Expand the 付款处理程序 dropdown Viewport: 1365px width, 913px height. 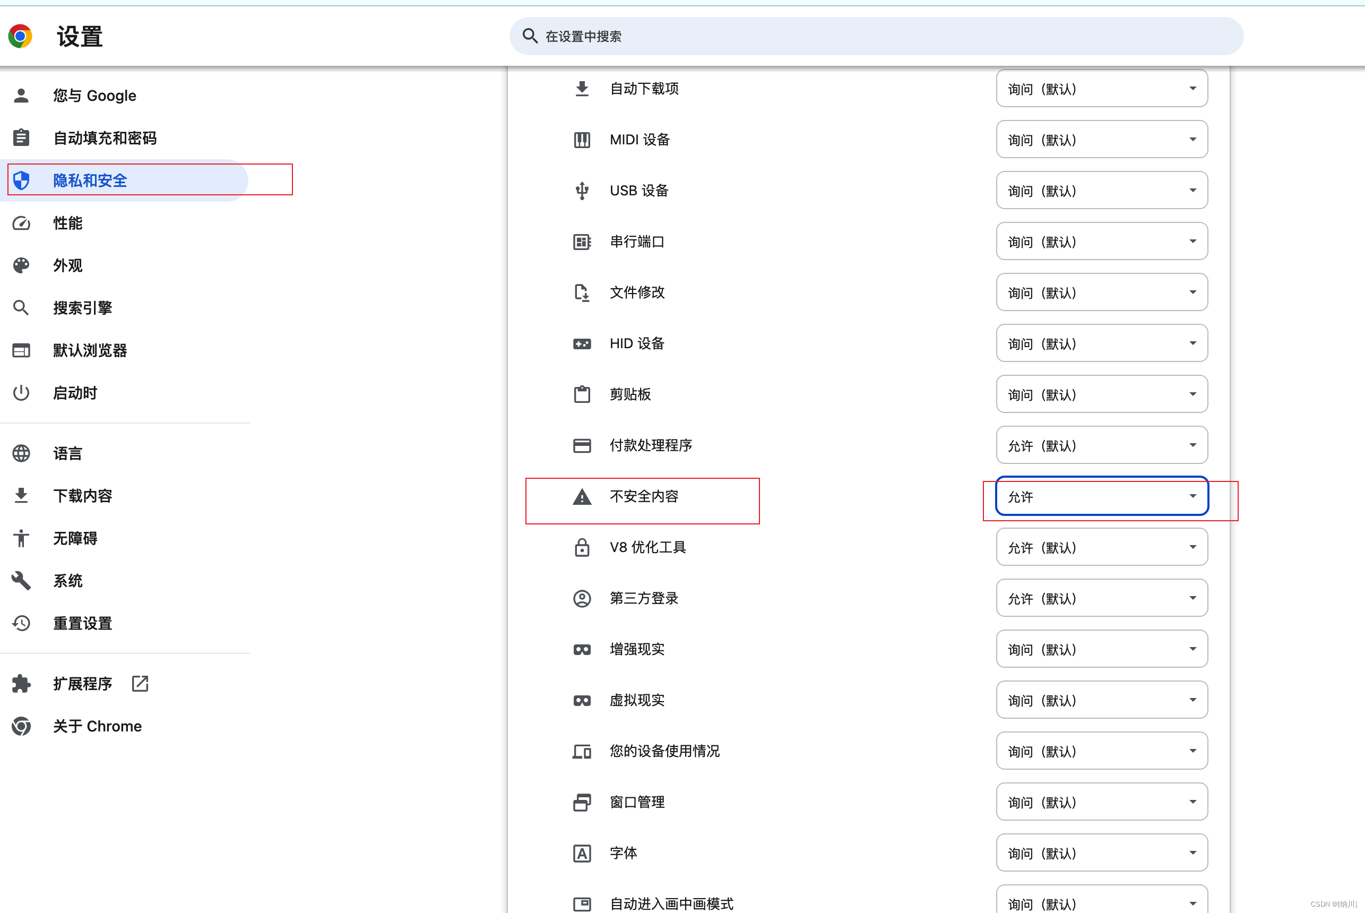click(x=1101, y=445)
